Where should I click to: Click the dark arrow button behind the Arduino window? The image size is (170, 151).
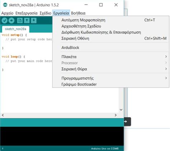point(127,122)
